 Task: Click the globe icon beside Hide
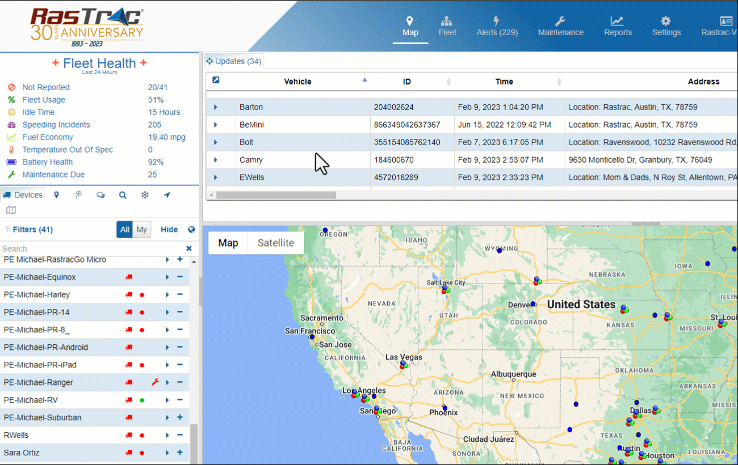point(191,230)
